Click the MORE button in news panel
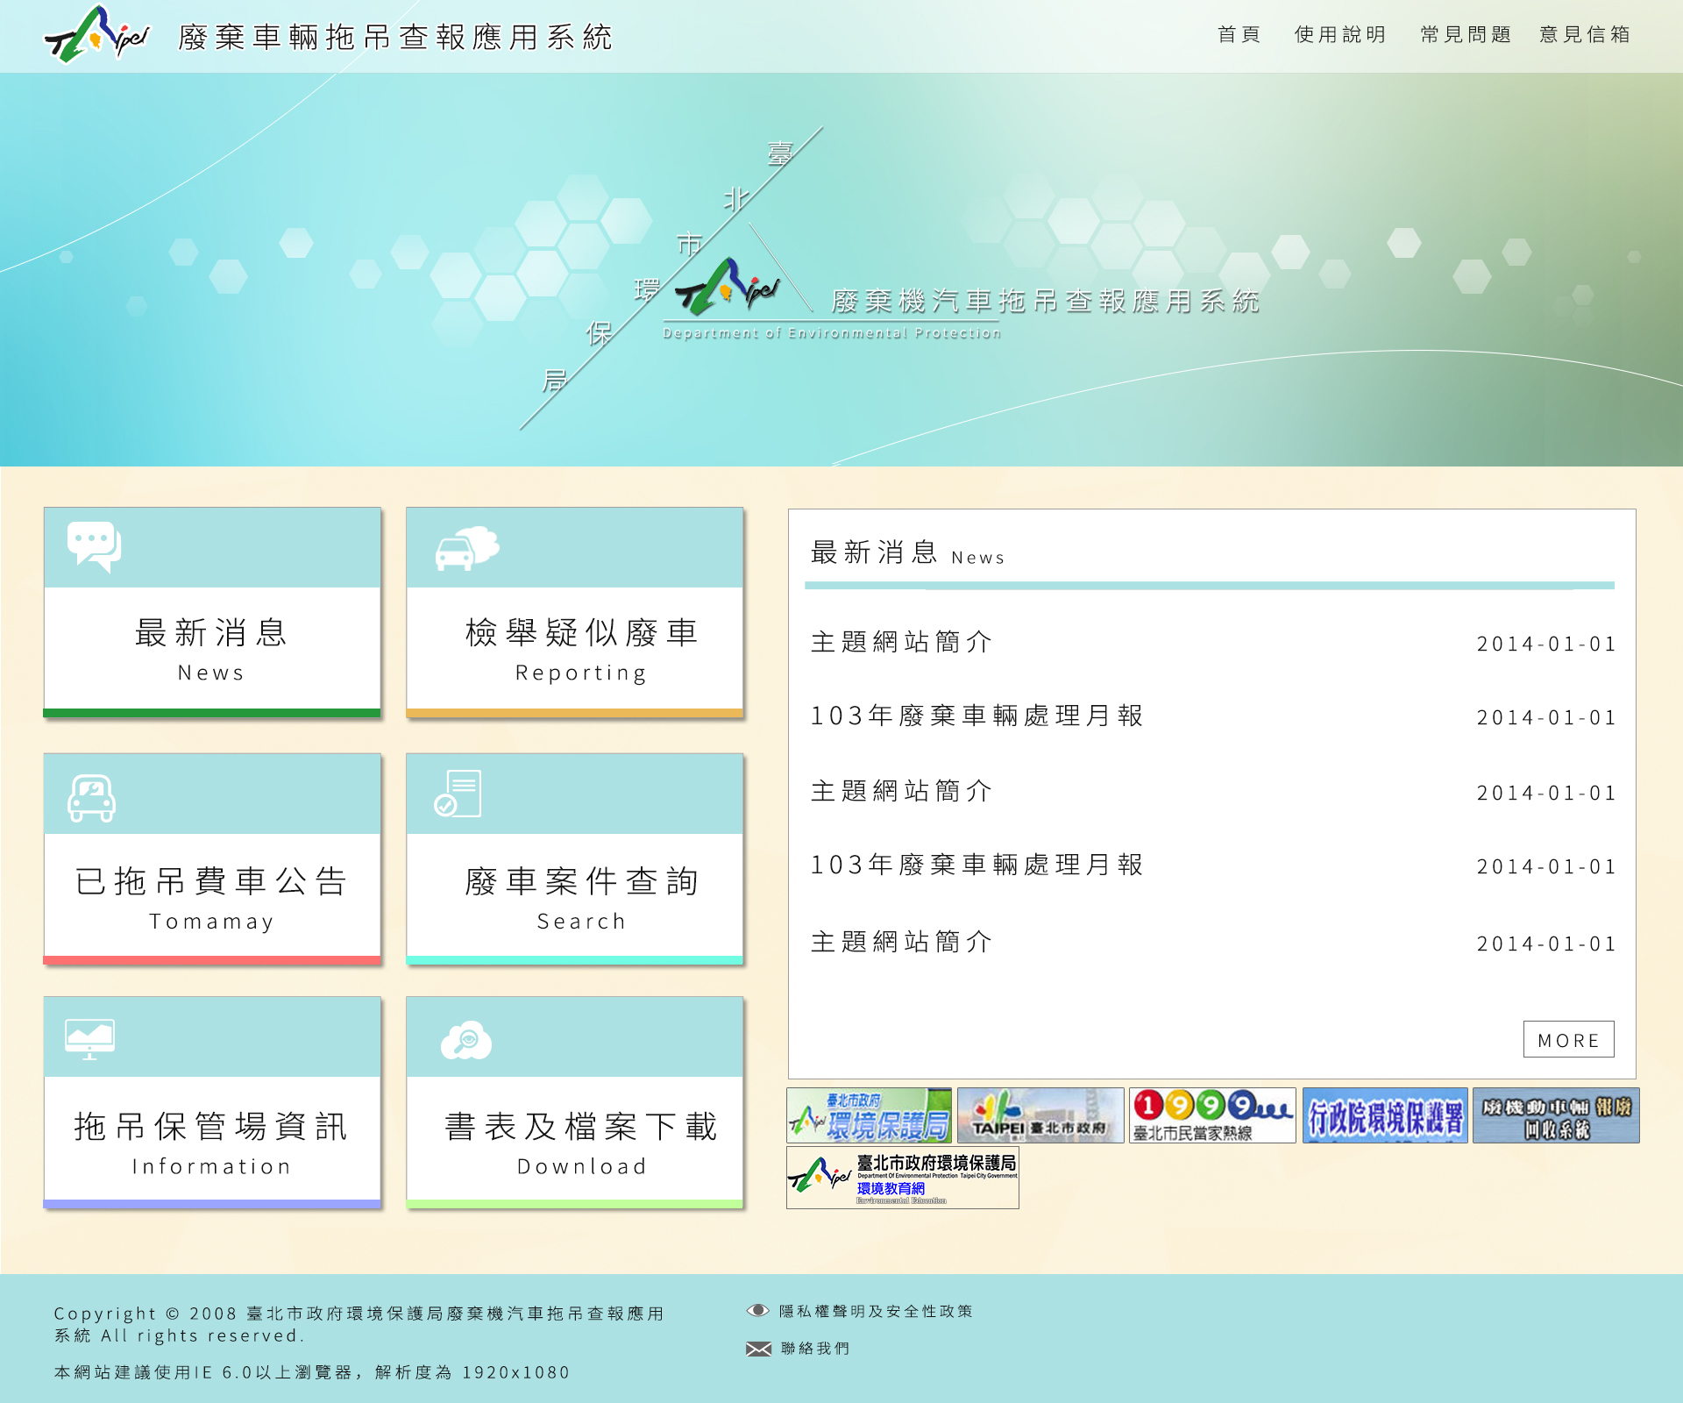Viewport: 1683px width, 1403px height. (x=1568, y=1039)
